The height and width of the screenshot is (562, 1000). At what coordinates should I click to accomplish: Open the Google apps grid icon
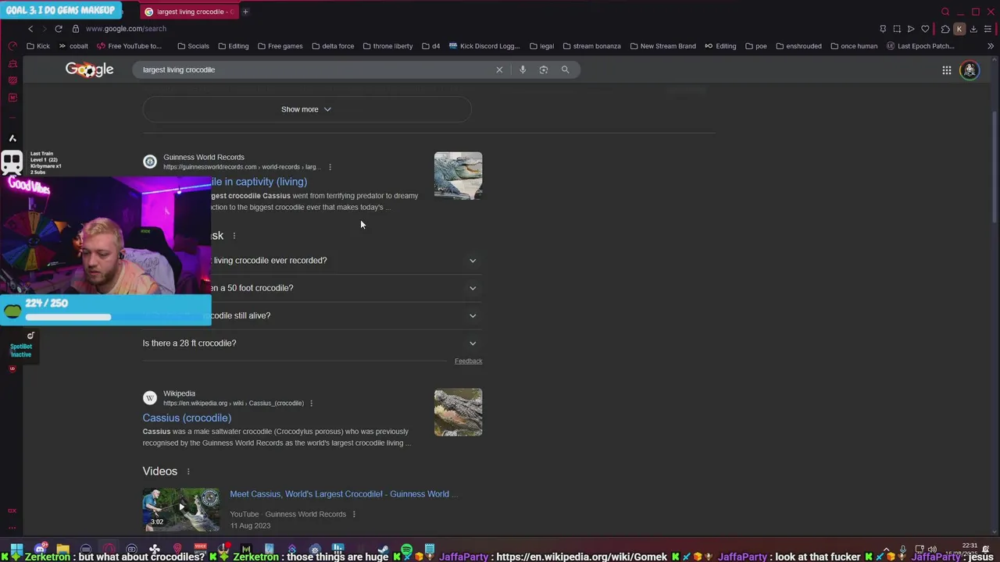(x=947, y=70)
